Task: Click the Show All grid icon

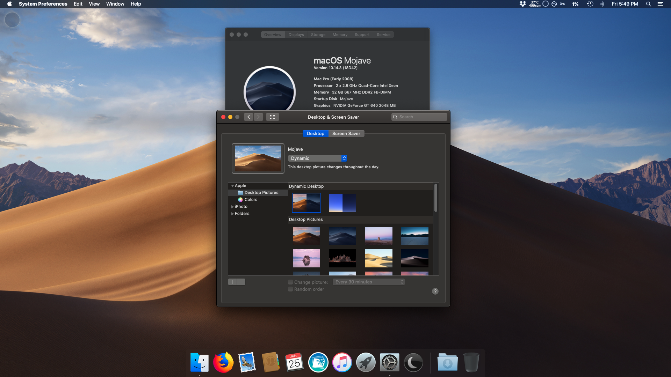Action: coord(273,117)
